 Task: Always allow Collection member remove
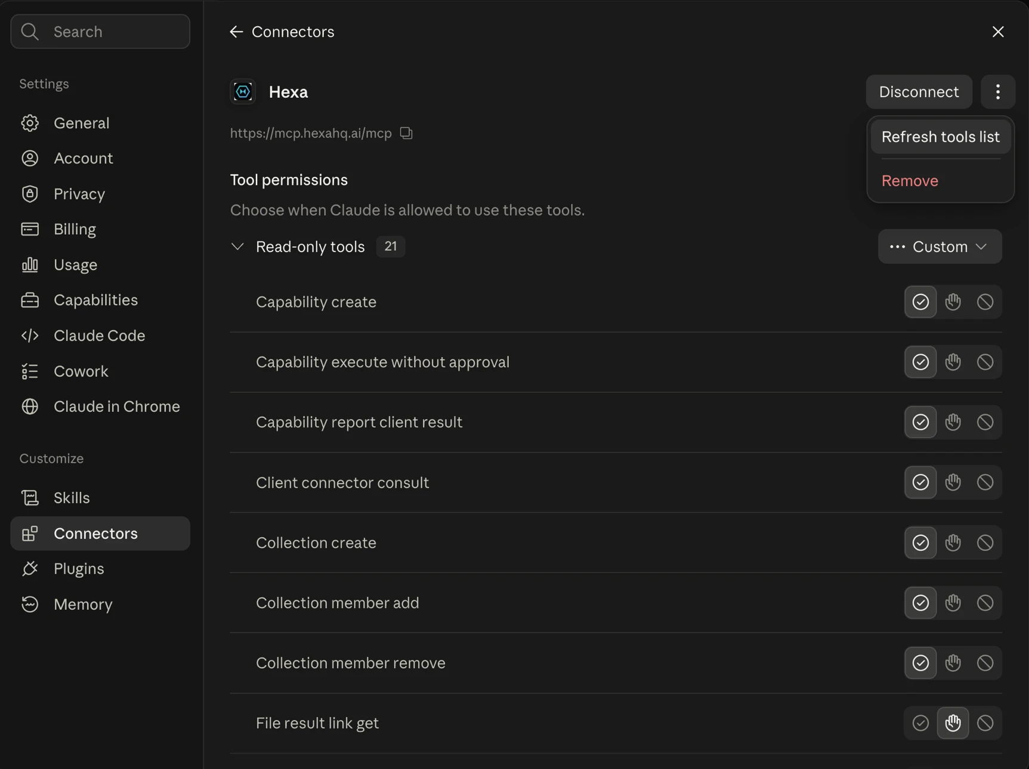[x=920, y=663]
